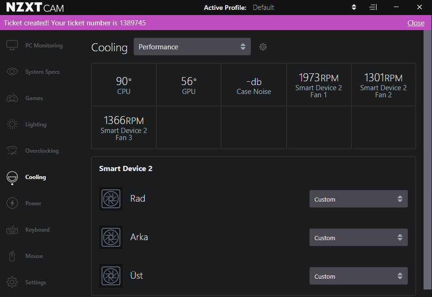Open the Keyboard section label
432x297 pixels.
click(x=38, y=230)
